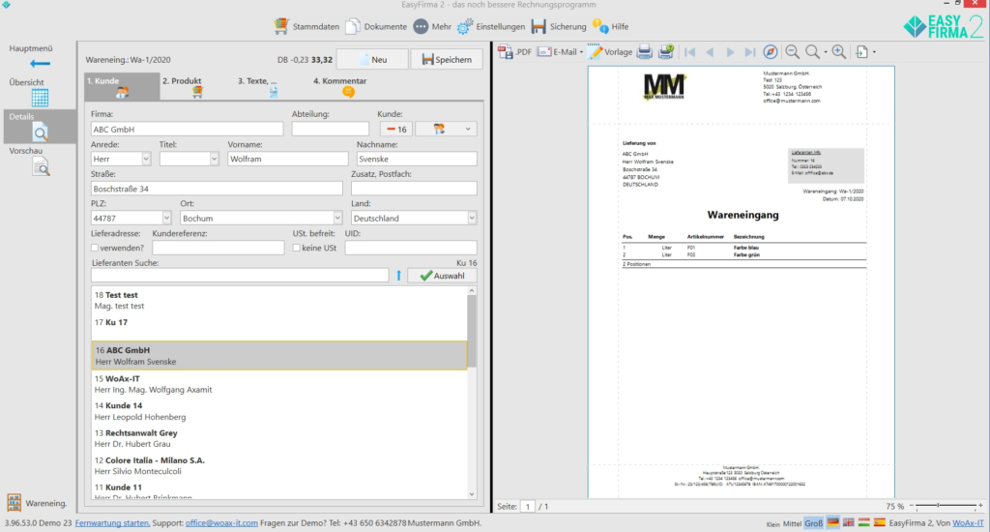Expand the page export dropdown arrow

[x=874, y=52]
